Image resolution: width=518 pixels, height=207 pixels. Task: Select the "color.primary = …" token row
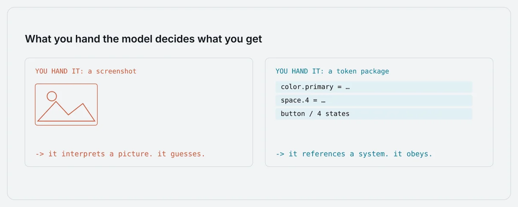tap(374, 87)
